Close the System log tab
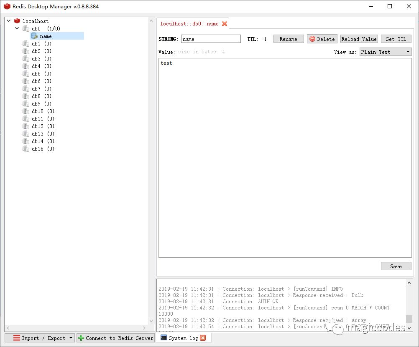Screen dimensions: 419x347 tap(203, 338)
